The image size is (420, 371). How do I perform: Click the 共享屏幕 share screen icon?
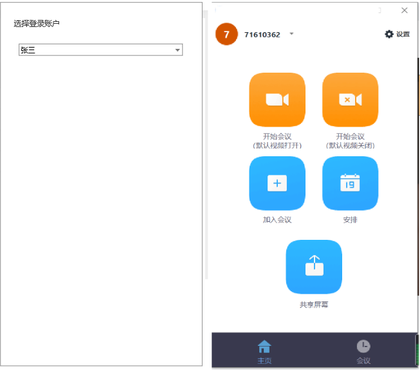(314, 267)
